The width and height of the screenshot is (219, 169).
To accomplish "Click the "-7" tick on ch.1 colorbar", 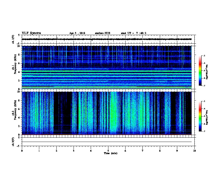I will tap(204, 86).
